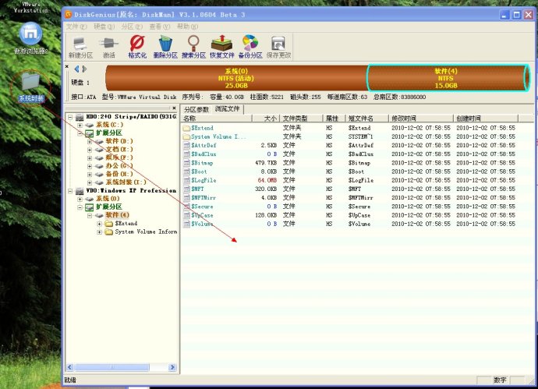Open the 文件(F) menu
This screenshot has height=389, width=538.
pos(76,27)
